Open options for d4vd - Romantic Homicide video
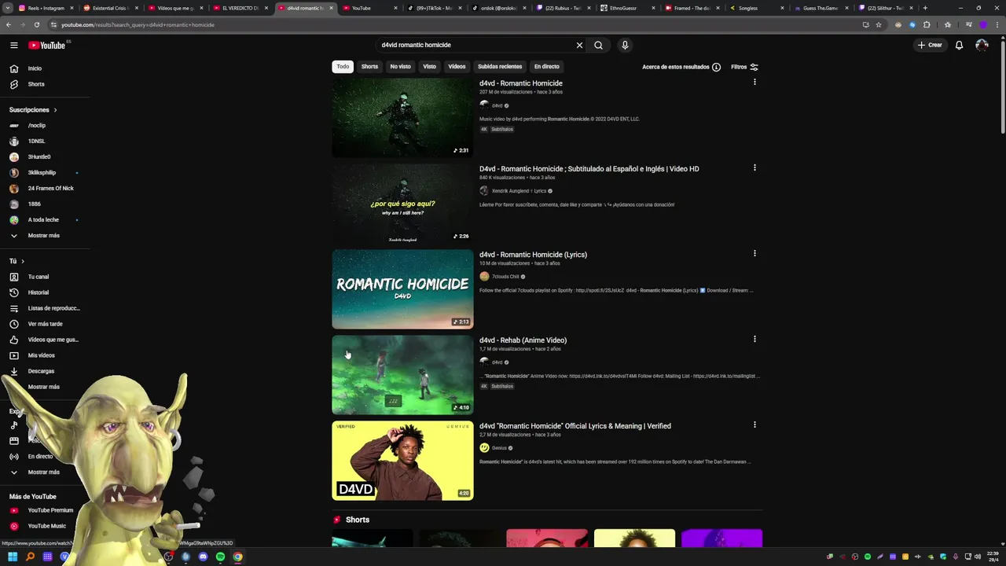Screen dimensions: 1006x566 coord(754,82)
